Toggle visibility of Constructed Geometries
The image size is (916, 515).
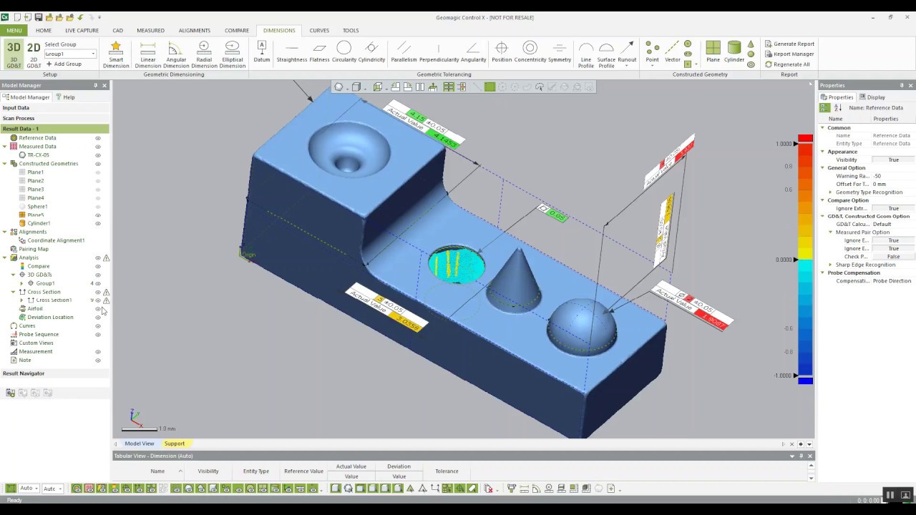click(98, 164)
